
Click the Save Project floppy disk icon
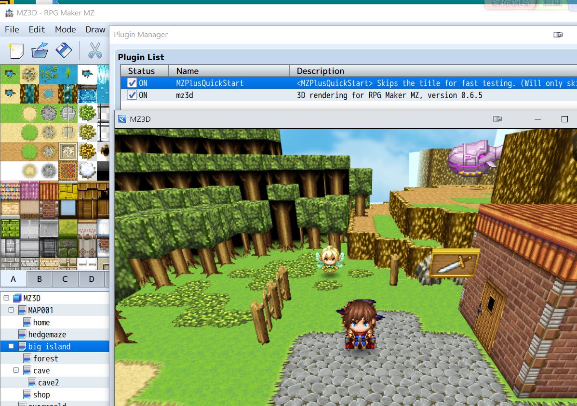coord(64,51)
